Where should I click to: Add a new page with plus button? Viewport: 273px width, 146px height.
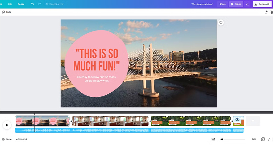(x=253, y=121)
